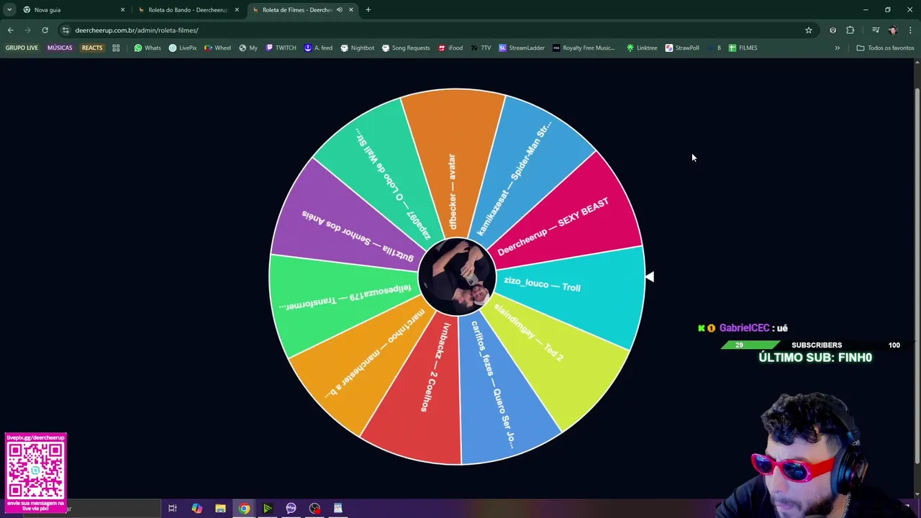Open the Nightbot bookmark
This screenshot has height=518, width=921.
point(357,48)
